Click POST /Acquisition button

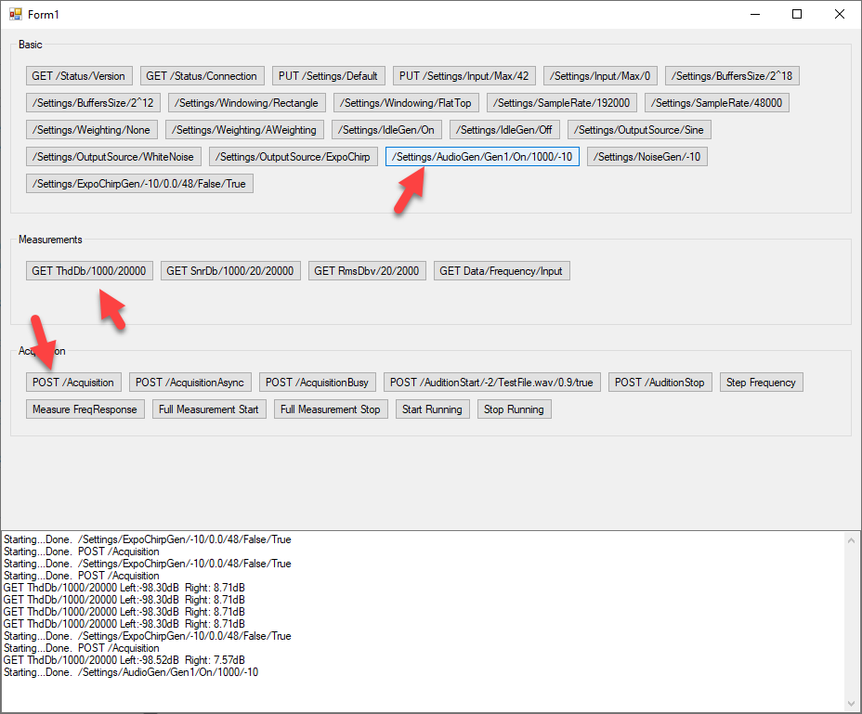coord(73,382)
